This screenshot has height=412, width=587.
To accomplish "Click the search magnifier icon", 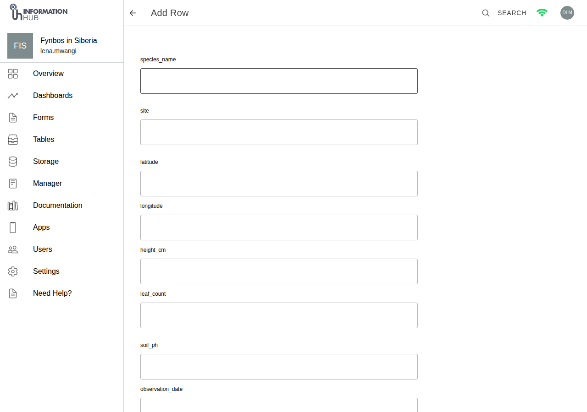I will click(x=486, y=13).
